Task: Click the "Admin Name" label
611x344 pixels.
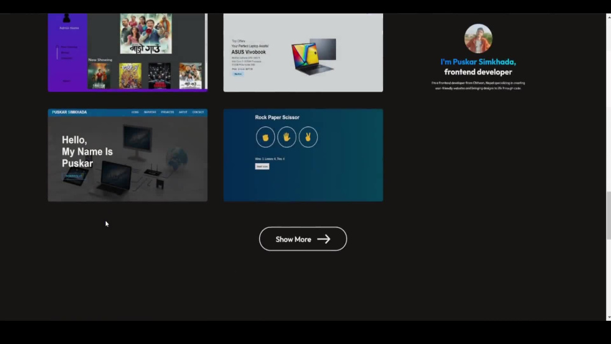Action: coord(69,28)
